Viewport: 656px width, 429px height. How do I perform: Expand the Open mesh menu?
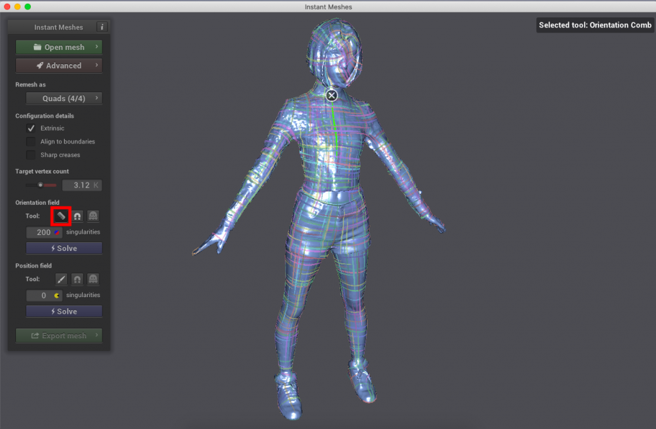tap(59, 47)
